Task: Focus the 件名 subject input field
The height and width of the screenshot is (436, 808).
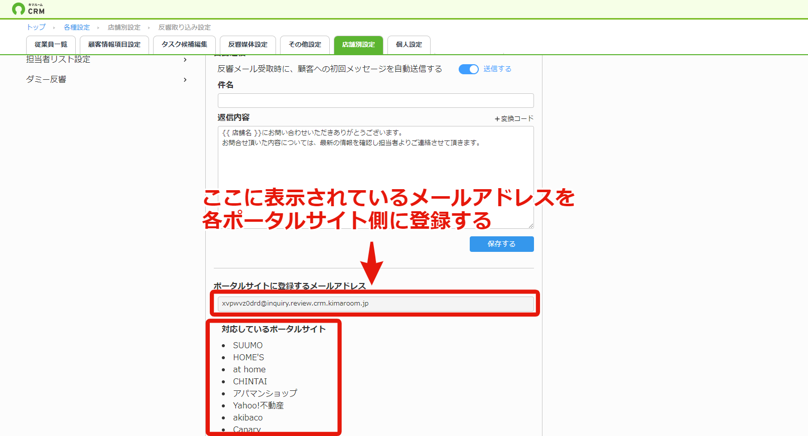Action: pos(376,100)
